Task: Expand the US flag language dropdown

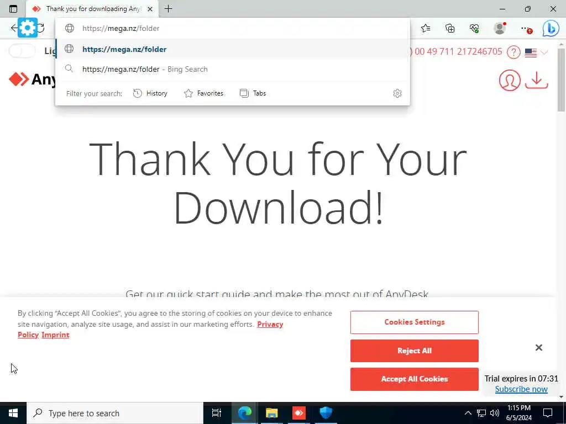Action: coord(536,52)
